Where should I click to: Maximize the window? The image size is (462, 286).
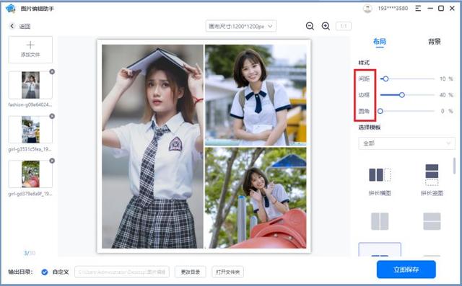[441, 8]
